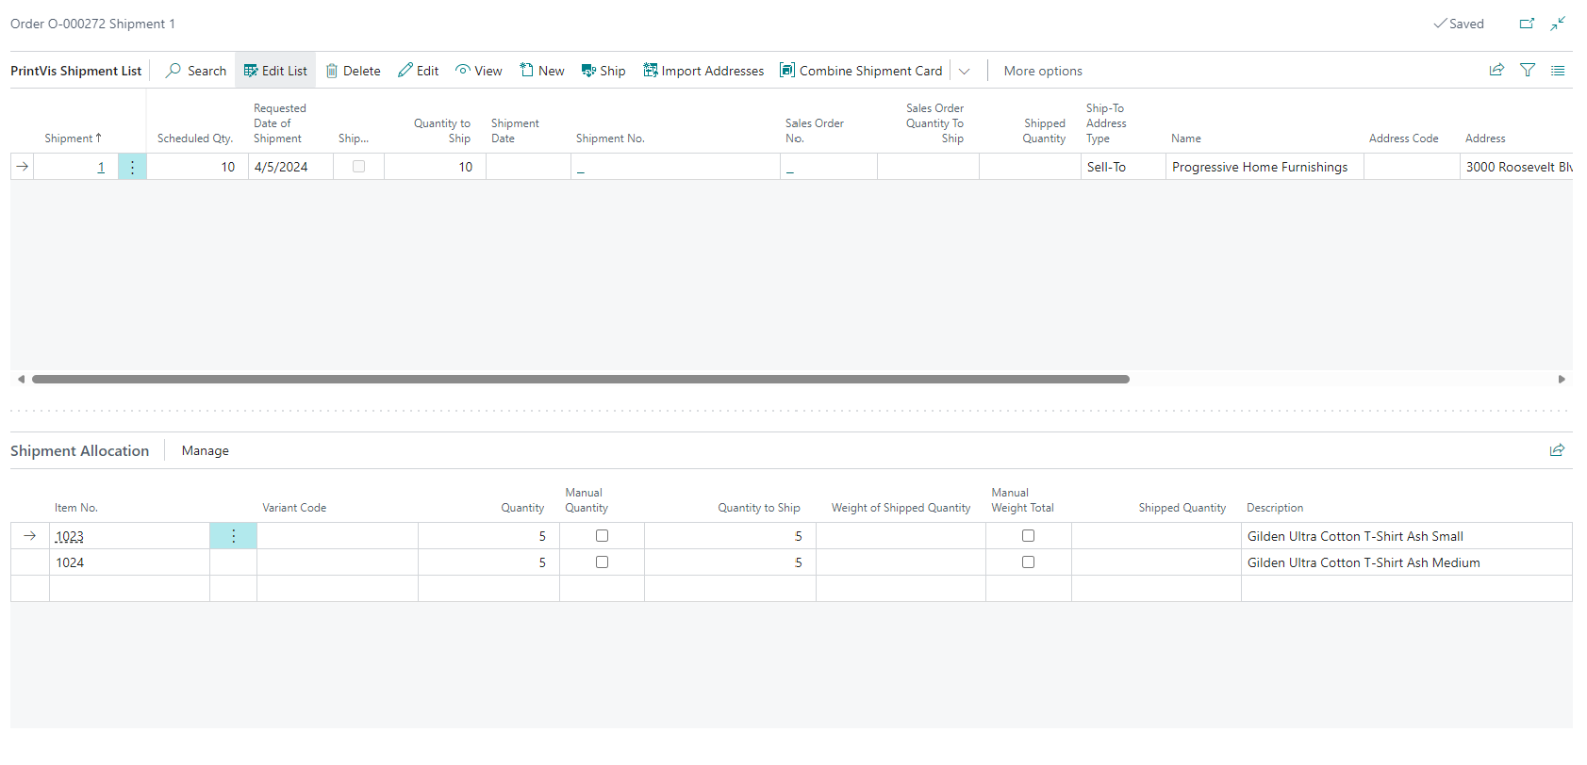The height and width of the screenshot is (765, 1587).
Task: Open row options for shipment 1
Action: 132,167
